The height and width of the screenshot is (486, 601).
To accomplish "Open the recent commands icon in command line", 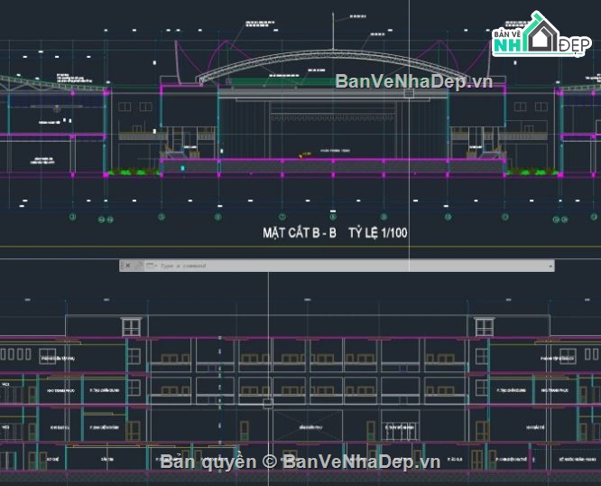I will click(151, 266).
